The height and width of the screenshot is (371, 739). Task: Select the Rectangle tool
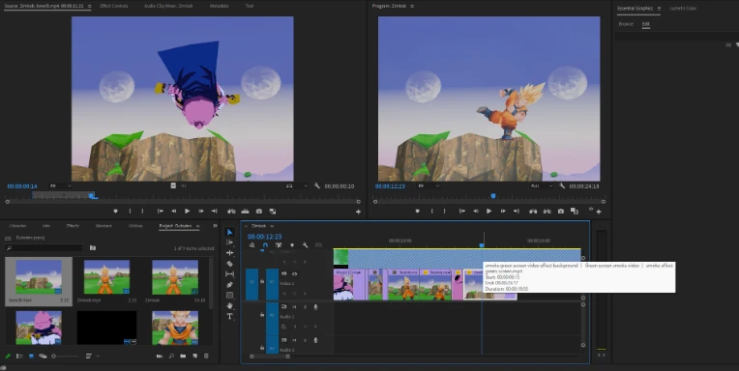click(229, 296)
